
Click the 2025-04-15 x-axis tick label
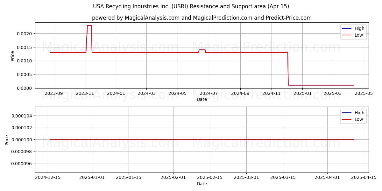click(364, 178)
